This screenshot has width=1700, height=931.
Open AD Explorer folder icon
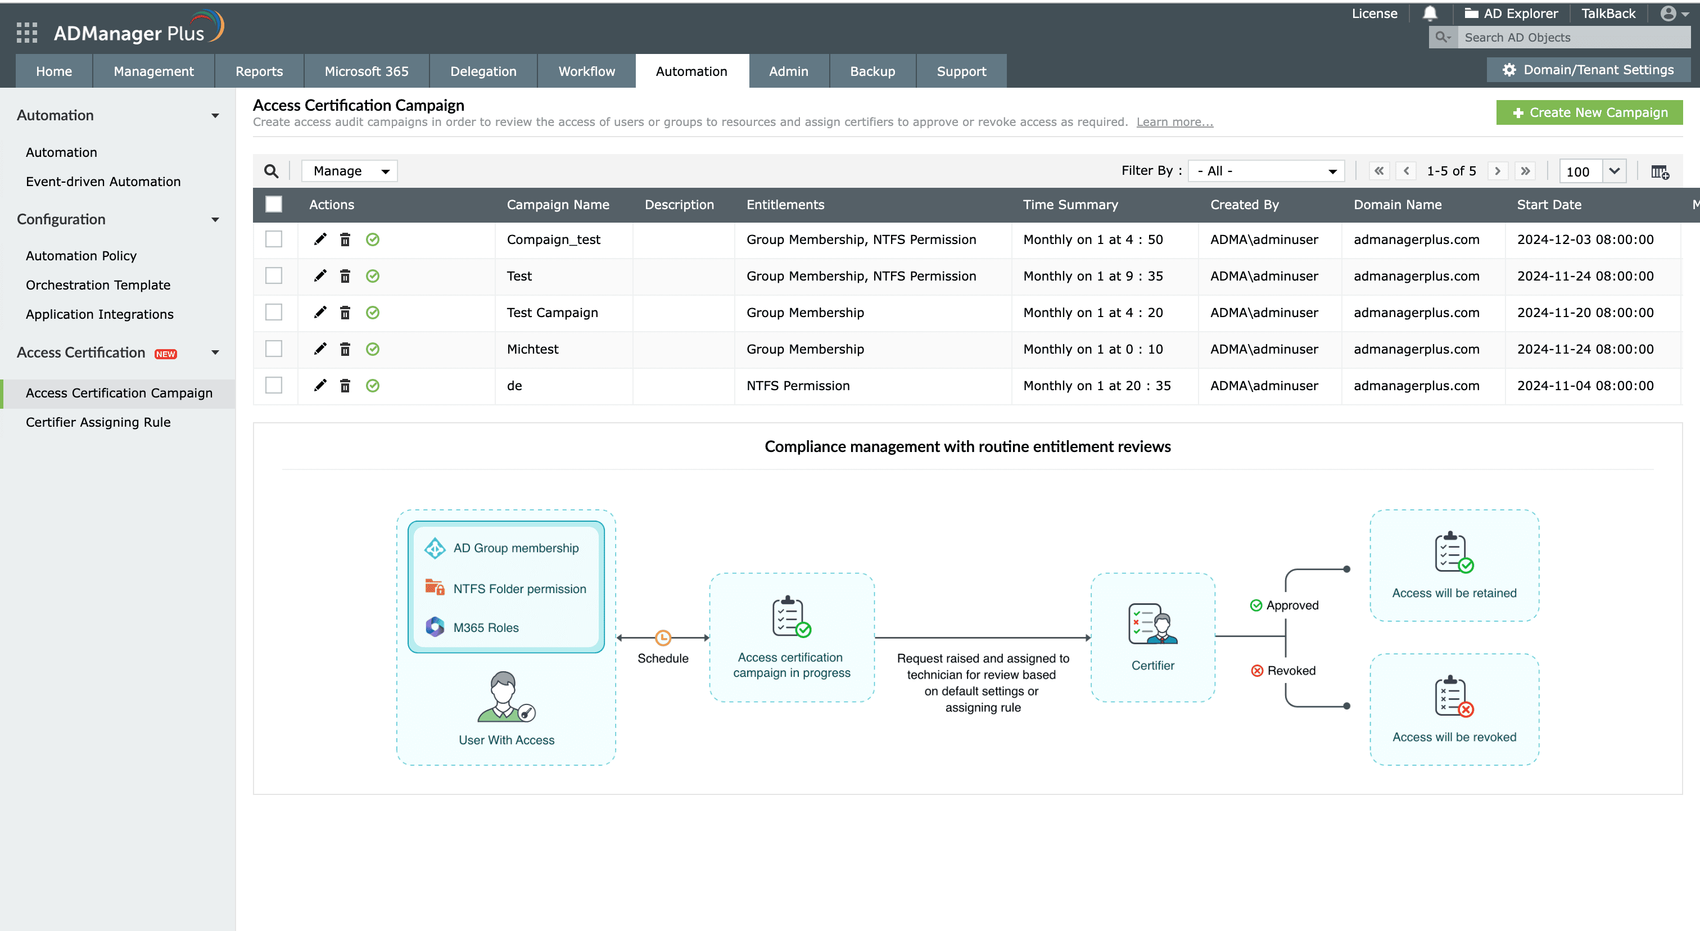[1471, 14]
